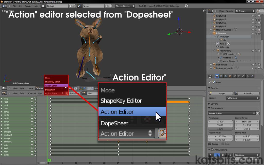This screenshot has height=165, width=264.
Task: Open the 3D View editor type selector
Action: (4, 88)
